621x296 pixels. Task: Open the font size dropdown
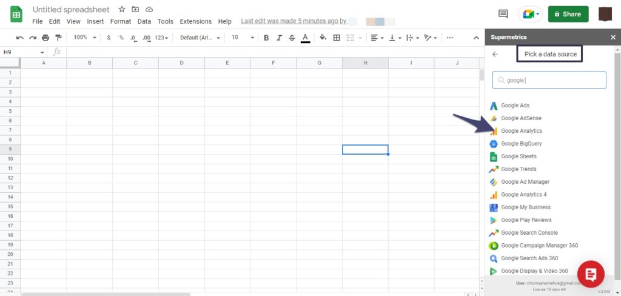[243, 37]
